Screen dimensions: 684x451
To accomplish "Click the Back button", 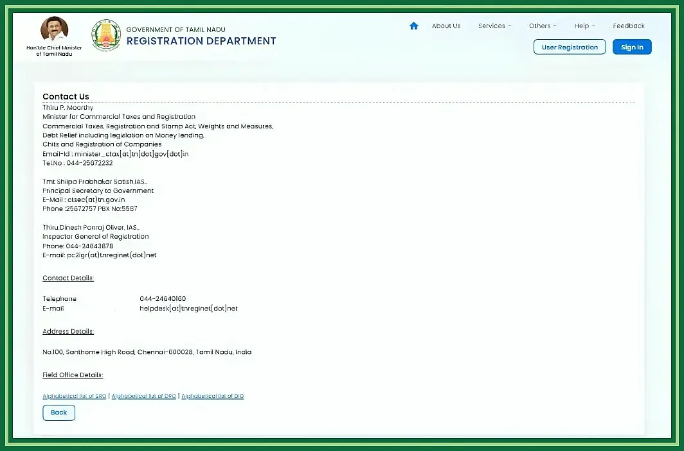I will (59, 413).
